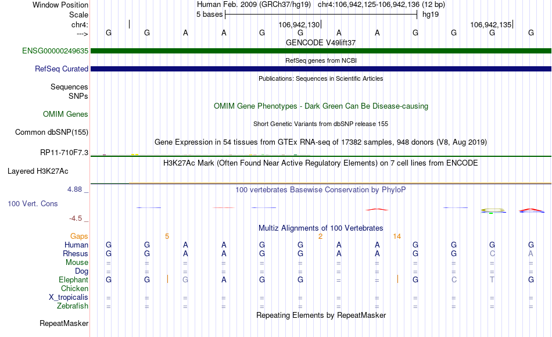Click the hg19 label beside the scale bar
The image size is (552, 337).
[x=431, y=15]
